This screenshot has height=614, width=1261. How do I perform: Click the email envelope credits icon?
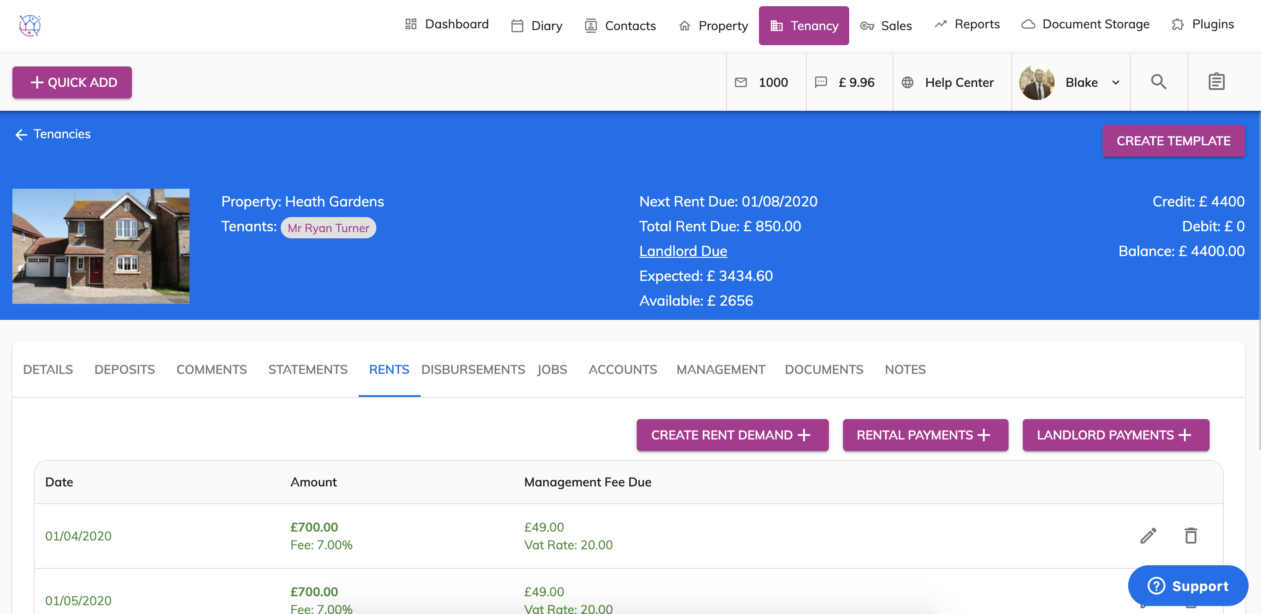click(741, 82)
